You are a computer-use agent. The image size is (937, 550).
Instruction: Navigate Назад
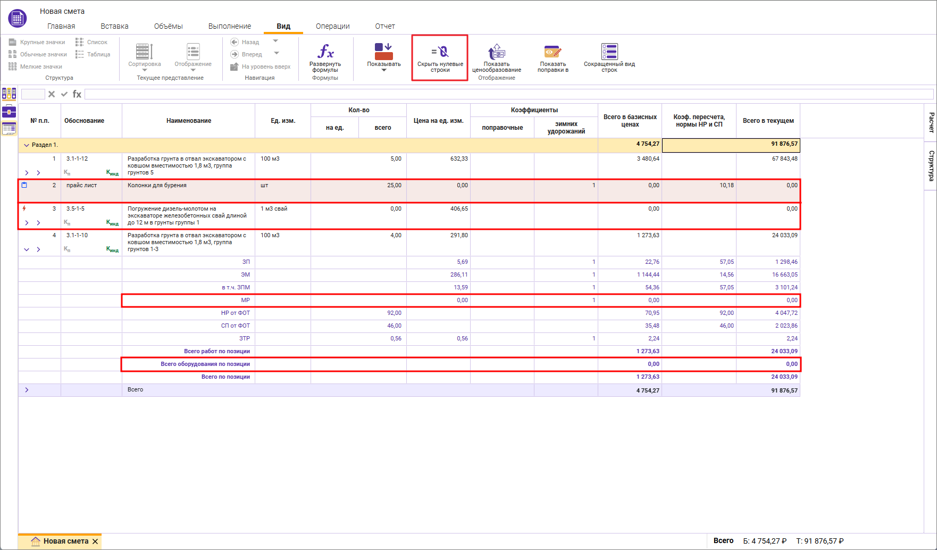(x=245, y=42)
